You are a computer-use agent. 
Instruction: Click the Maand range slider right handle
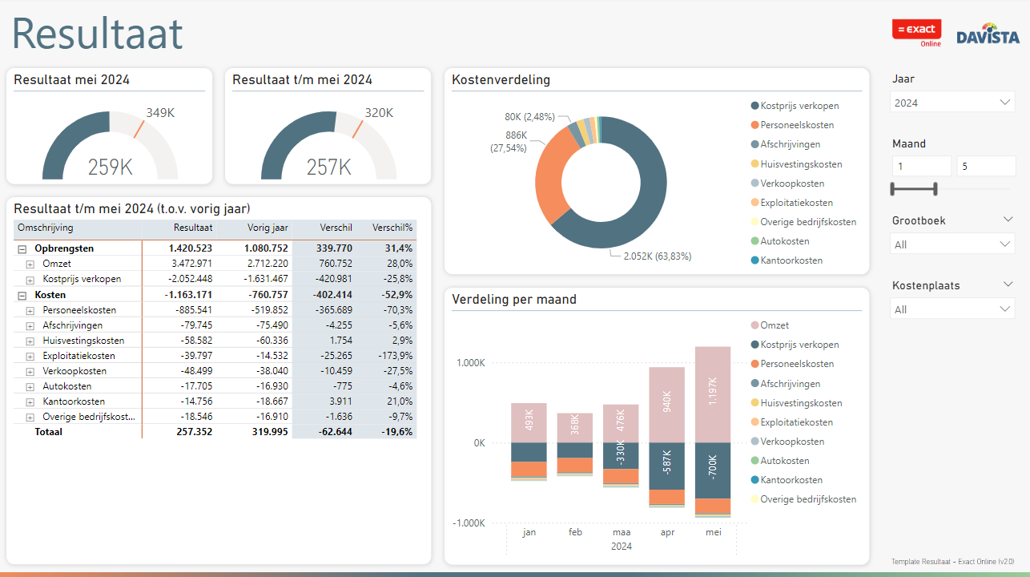point(935,189)
